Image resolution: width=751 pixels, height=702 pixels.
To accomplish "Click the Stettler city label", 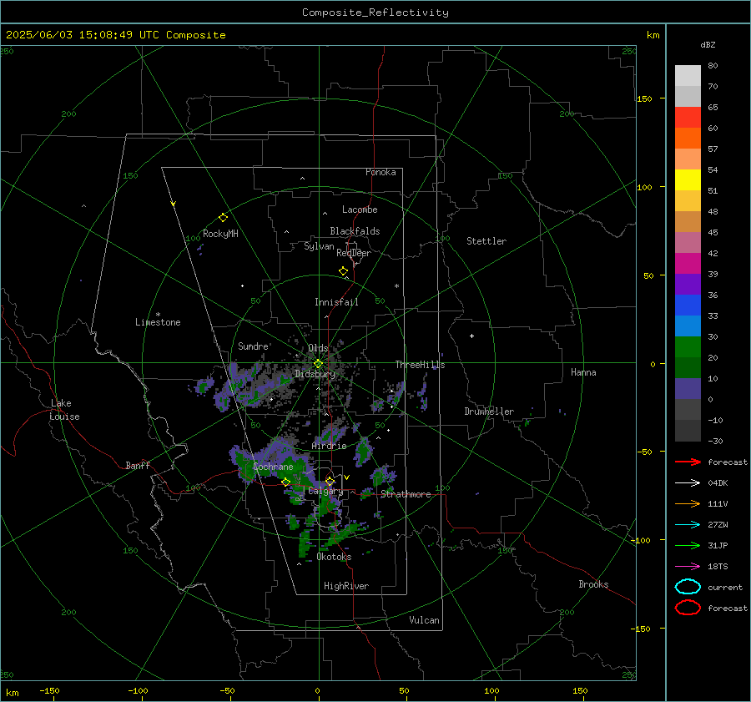I will pyautogui.click(x=486, y=241).
